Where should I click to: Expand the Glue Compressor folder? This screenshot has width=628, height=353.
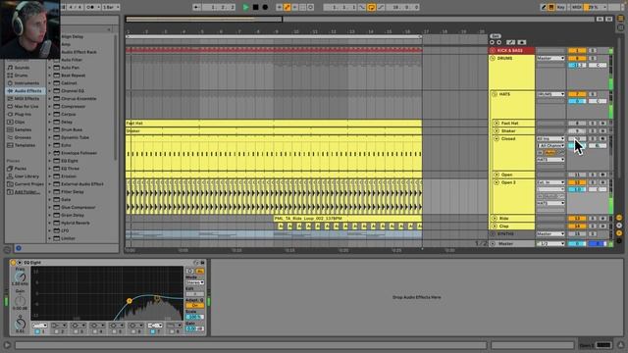point(50,207)
